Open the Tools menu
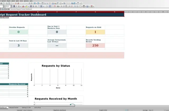The image size is (169, 111). point(21,1)
